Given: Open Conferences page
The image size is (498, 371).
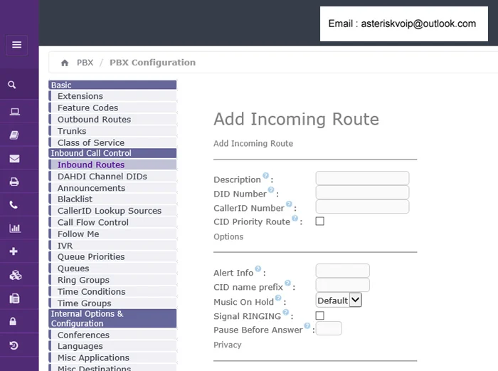Looking at the screenshot, I should [x=112, y=335].
